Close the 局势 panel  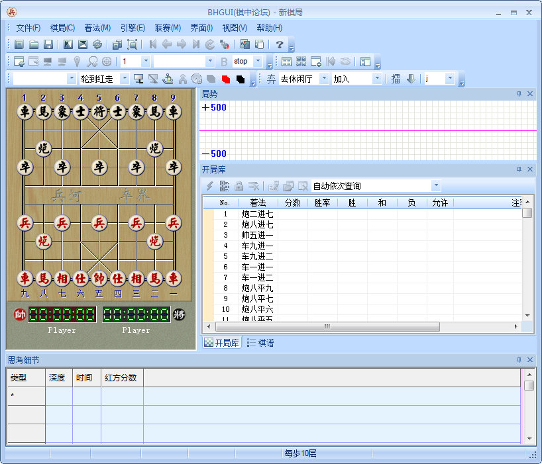pyautogui.click(x=530, y=94)
